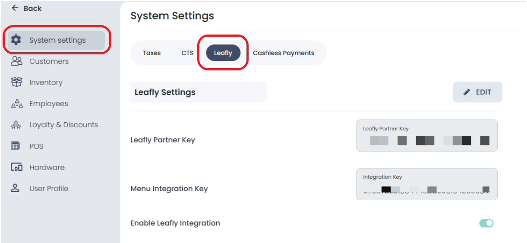Click the Employees hierarchy icon

click(16, 104)
